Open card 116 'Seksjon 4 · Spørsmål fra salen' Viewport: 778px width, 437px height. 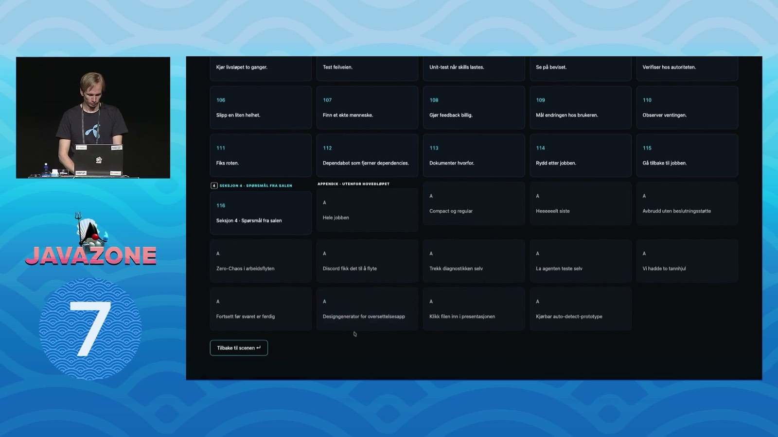261,213
